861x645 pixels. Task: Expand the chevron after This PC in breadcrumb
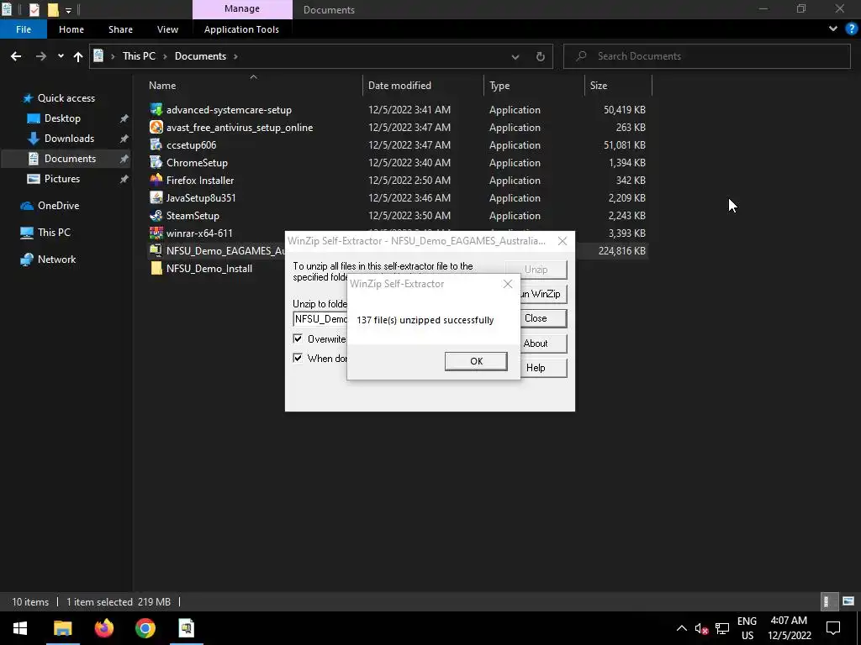point(165,56)
